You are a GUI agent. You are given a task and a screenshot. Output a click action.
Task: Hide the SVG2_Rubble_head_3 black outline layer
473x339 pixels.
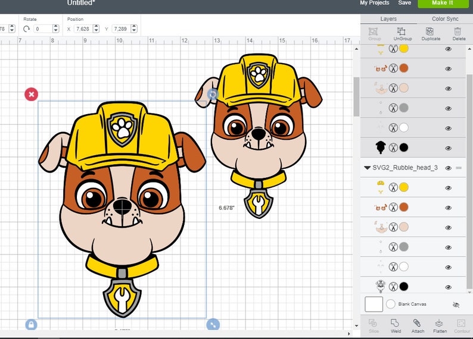click(448, 287)
